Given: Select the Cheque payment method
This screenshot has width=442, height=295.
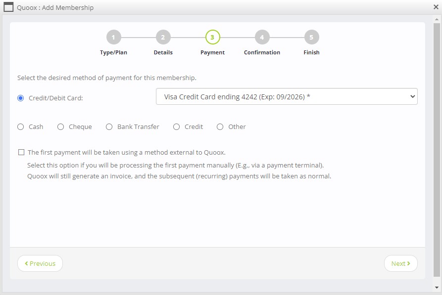Looking at the screenshot, I should point(60,126).
